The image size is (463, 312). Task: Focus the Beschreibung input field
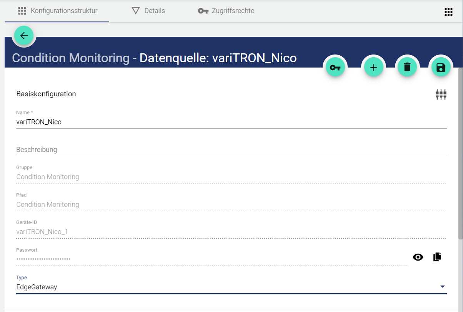coord(231,150)
